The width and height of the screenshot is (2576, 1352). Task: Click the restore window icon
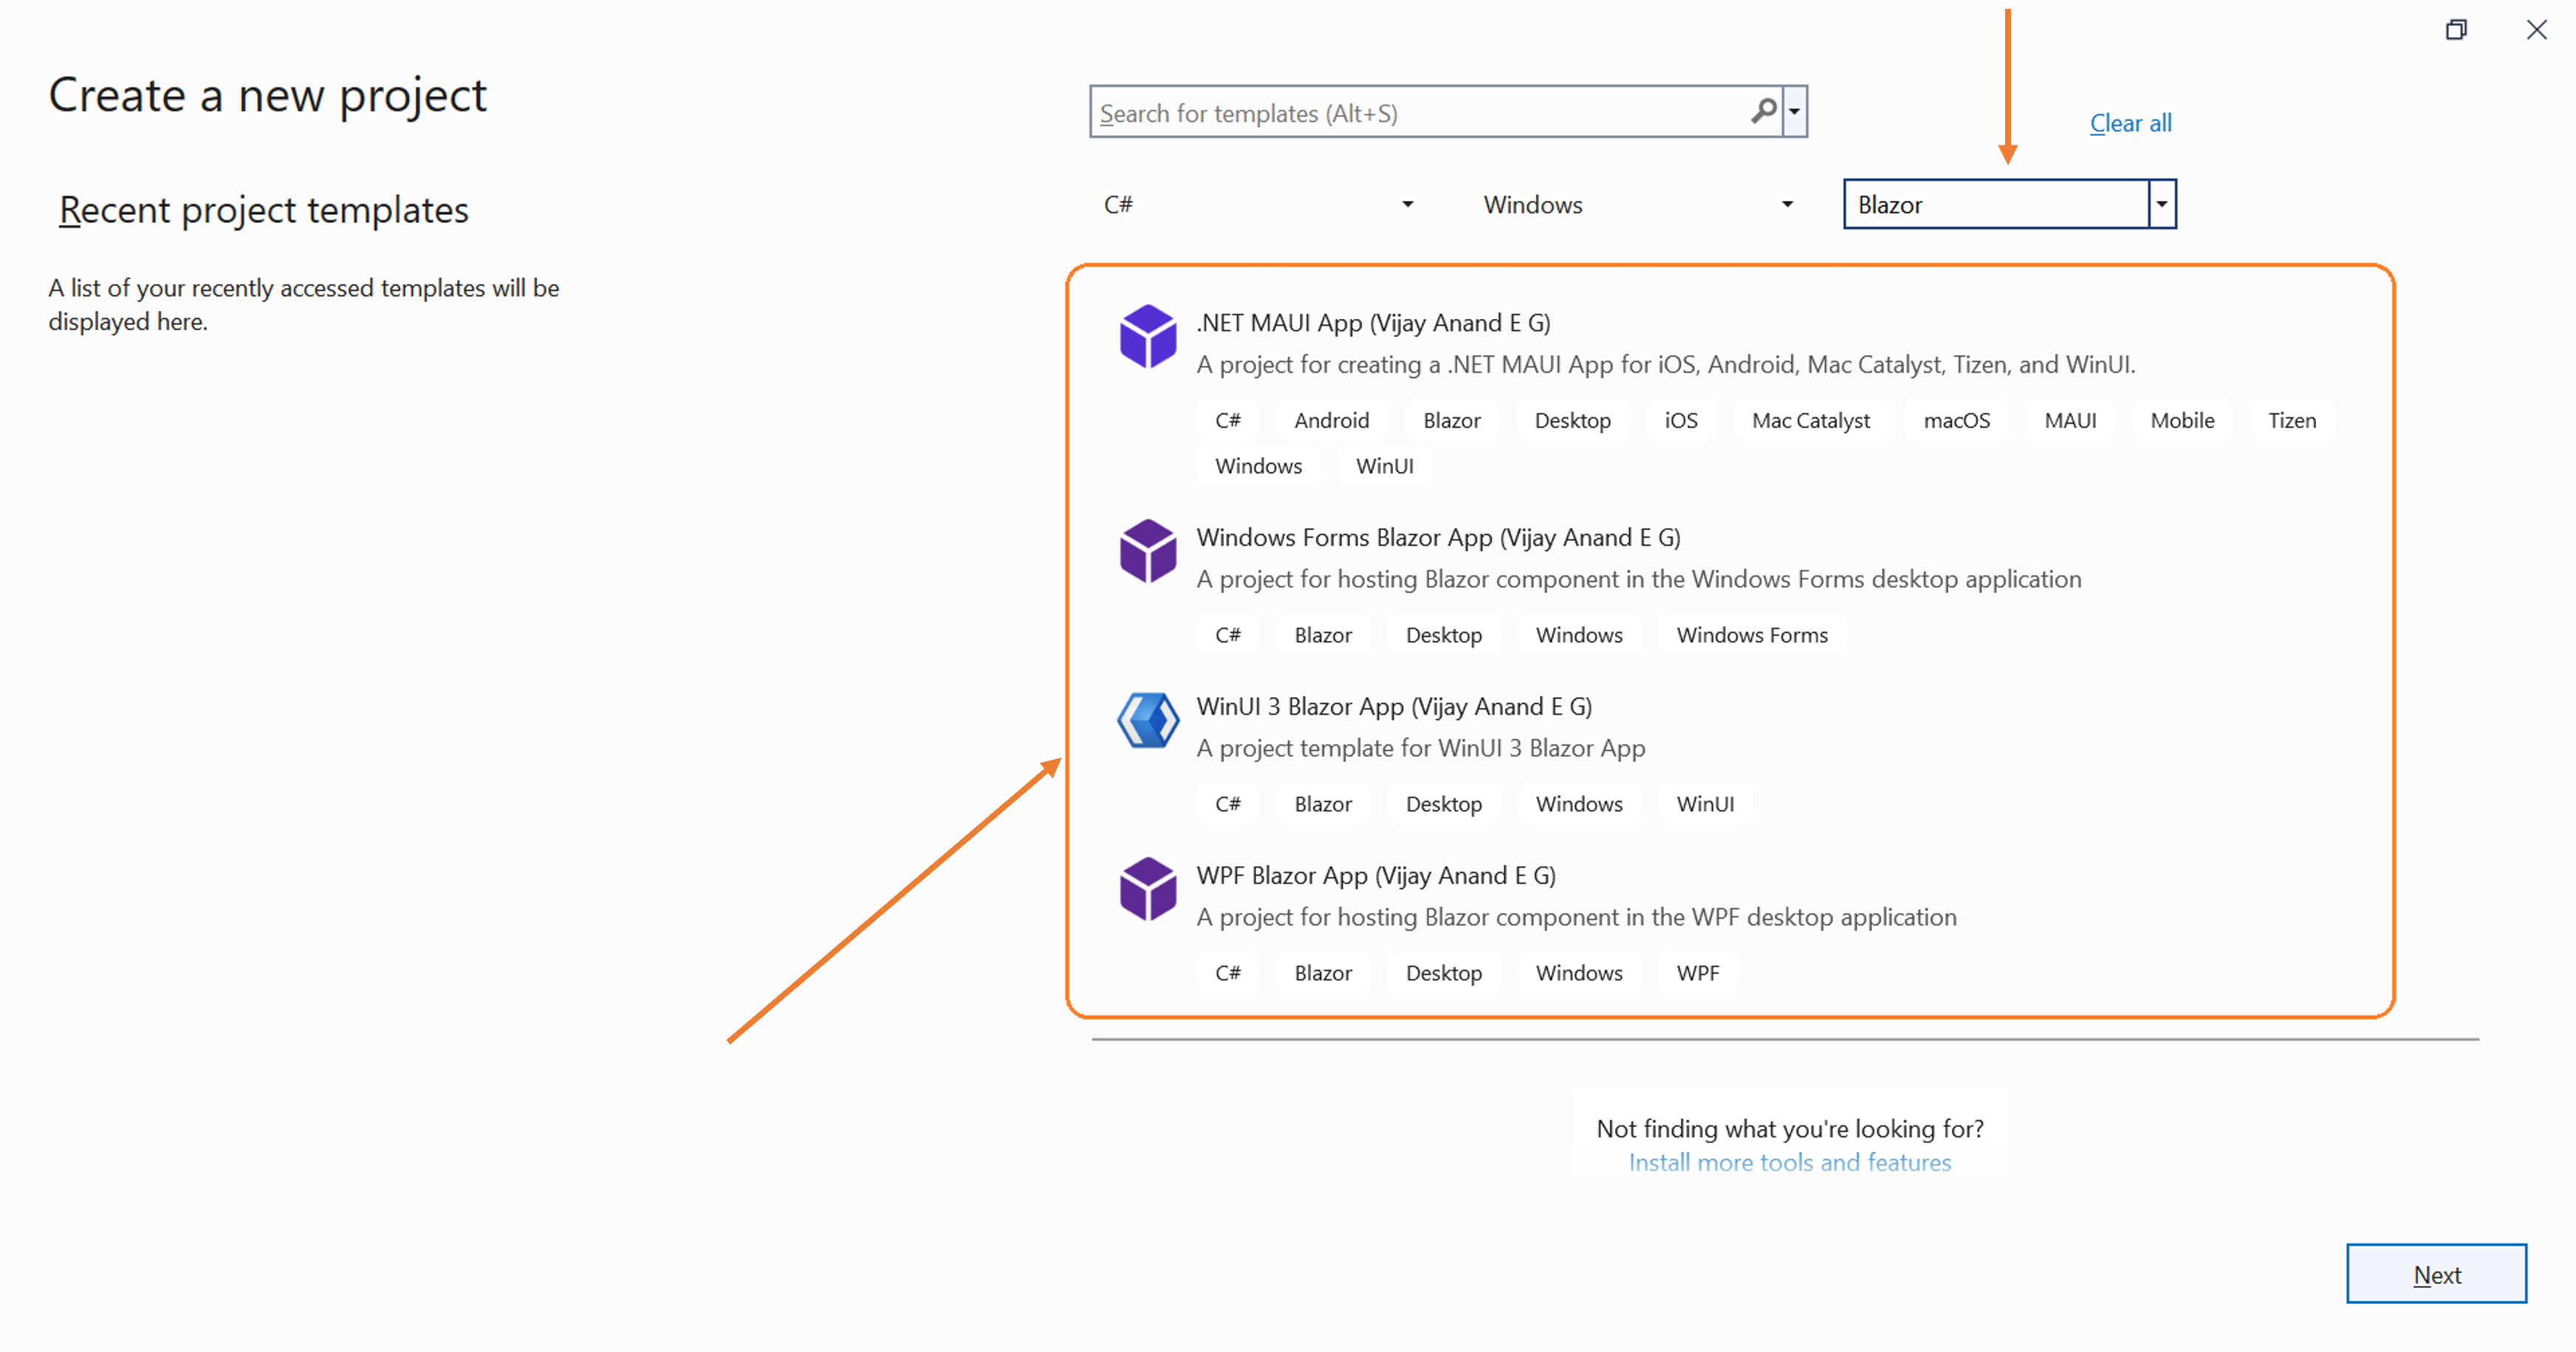click(2456, 30)
